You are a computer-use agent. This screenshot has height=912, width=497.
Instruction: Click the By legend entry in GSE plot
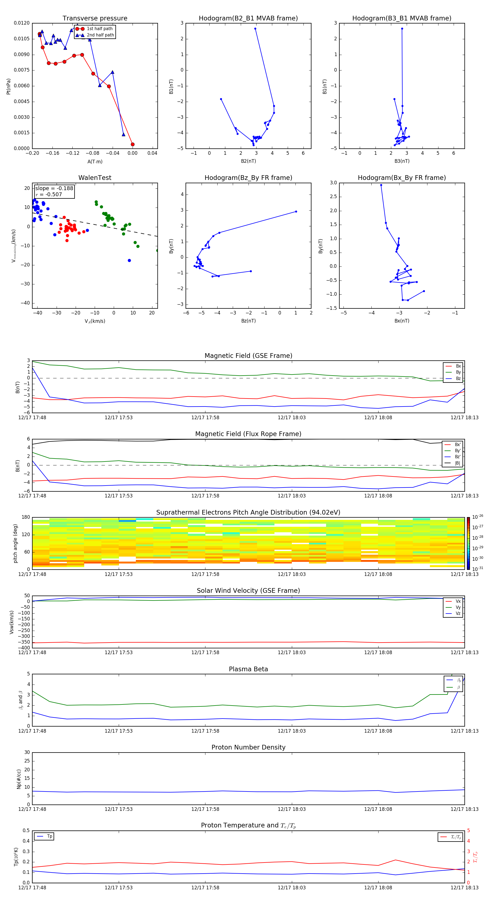453,372
